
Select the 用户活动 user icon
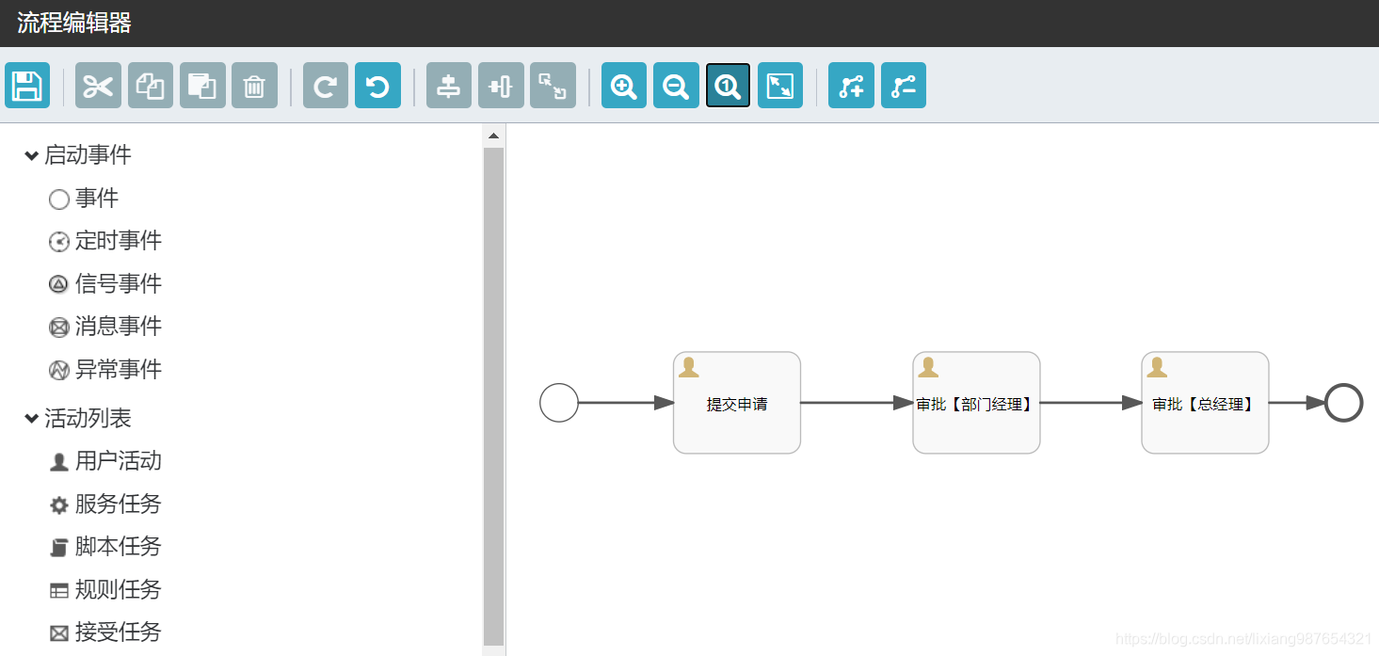click(59, 462)
